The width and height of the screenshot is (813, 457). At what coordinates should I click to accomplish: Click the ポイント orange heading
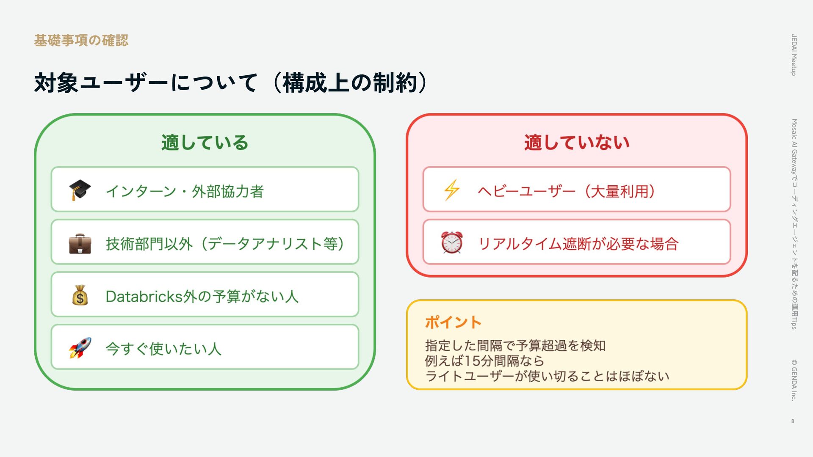click(x=453, y=322)
